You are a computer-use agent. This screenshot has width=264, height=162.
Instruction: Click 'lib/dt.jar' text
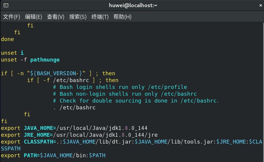tap(115, 142)
